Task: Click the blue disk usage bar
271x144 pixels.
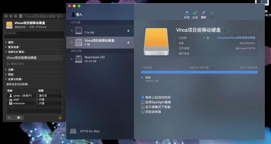Action: [x=199, y=72]
